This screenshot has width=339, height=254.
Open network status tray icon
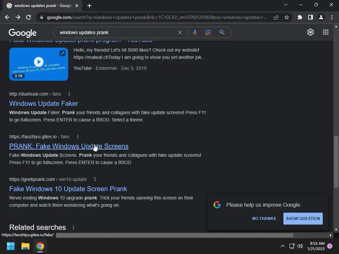292,246
